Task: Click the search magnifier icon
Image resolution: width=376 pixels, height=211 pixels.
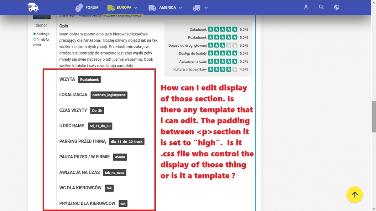Action: tap(321, 7)
